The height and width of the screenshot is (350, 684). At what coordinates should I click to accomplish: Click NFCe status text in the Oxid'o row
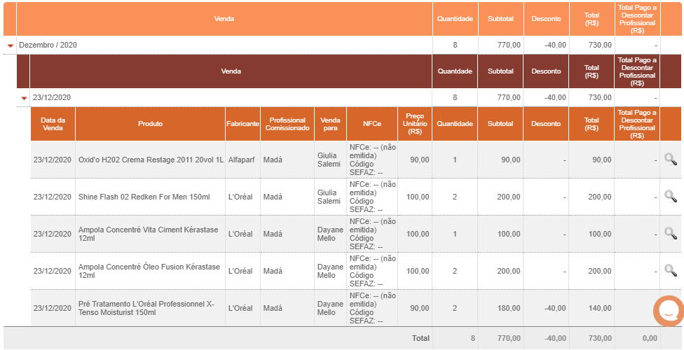tap(372, 160)
